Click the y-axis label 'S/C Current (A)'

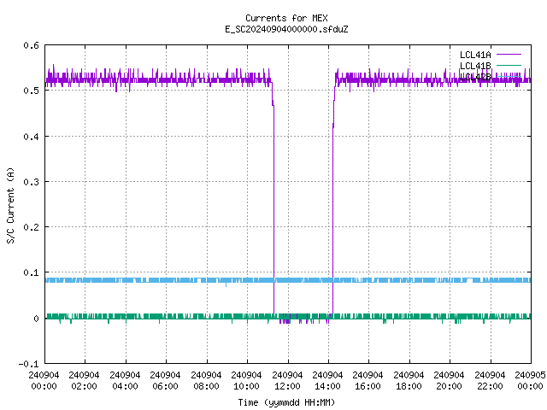[x=10, y=205]
